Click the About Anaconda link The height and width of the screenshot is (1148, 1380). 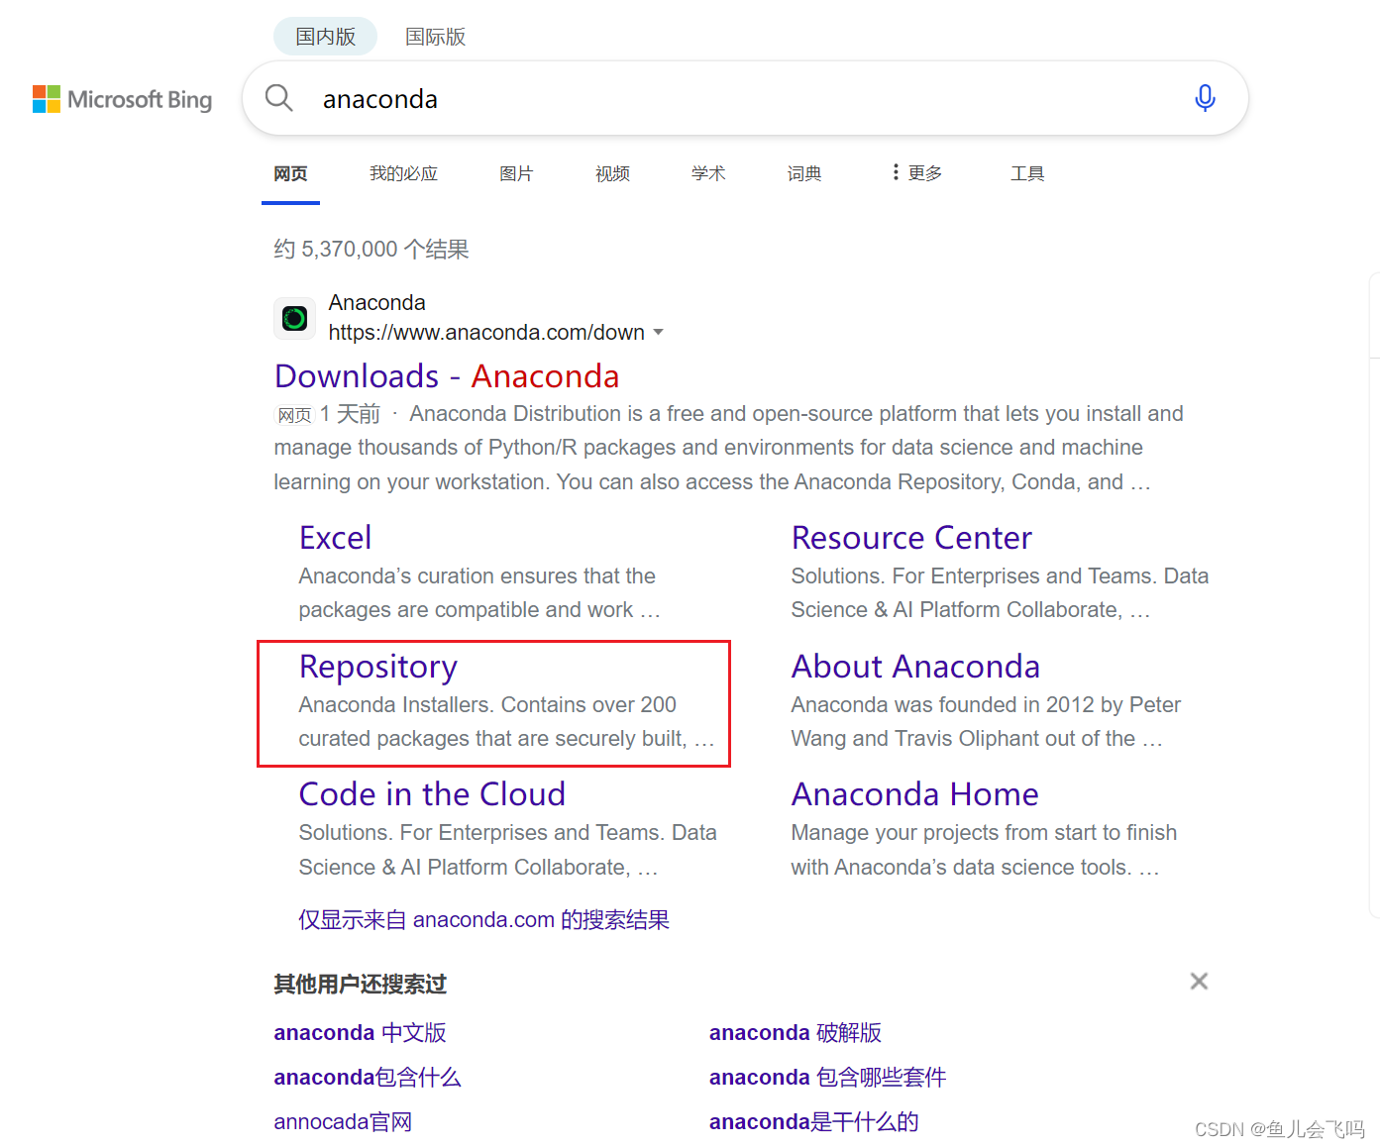point(914,667)
